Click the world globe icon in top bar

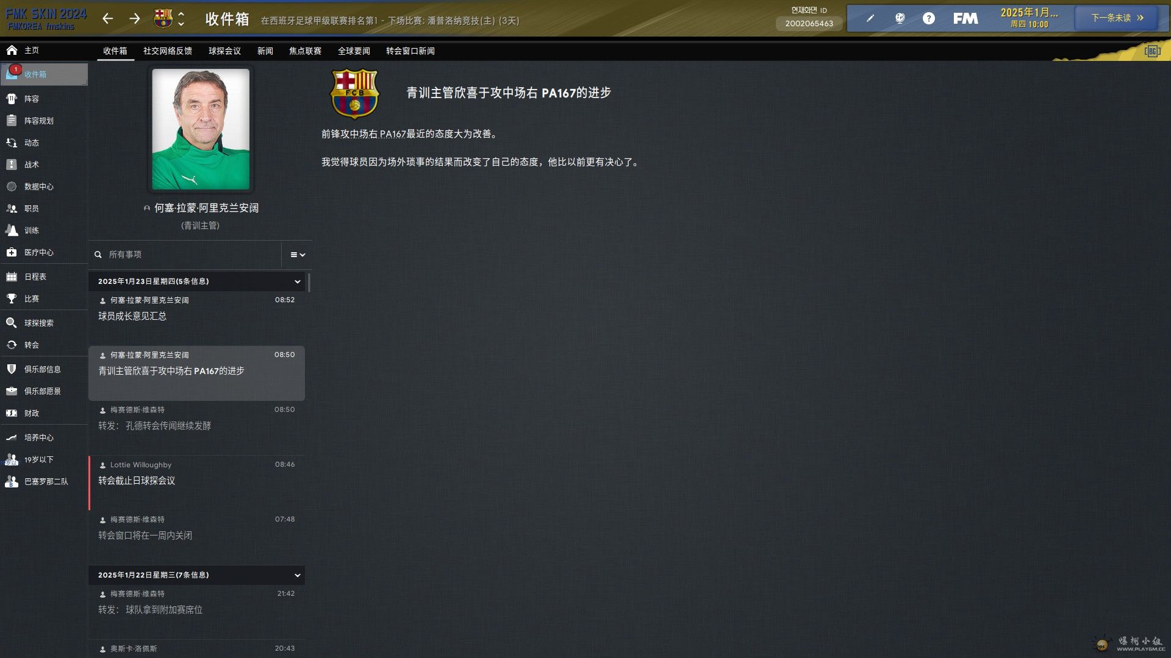pyautogui.click(x=900, y=18)
